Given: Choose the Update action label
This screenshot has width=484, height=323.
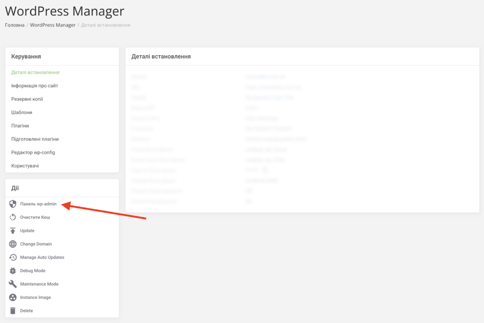Looking at the screenshot, I should 27,230.
